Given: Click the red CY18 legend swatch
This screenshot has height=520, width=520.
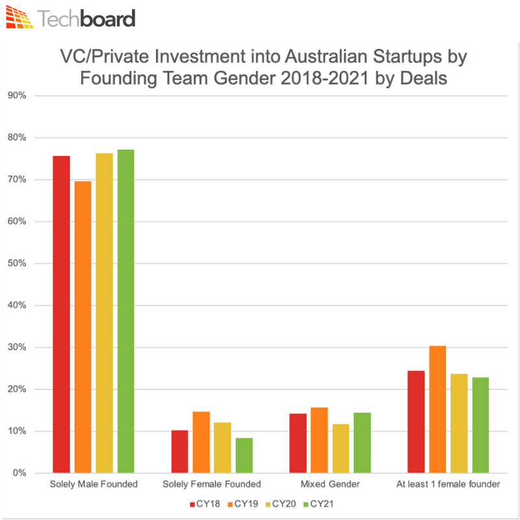Looking at the screenshot, I should pos(192,504).
